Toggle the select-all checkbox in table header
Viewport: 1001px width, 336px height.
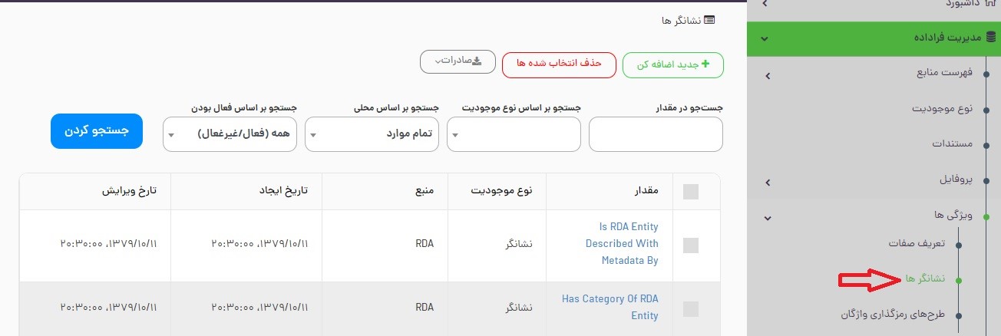pyautogui.click(x=690, y=192)
